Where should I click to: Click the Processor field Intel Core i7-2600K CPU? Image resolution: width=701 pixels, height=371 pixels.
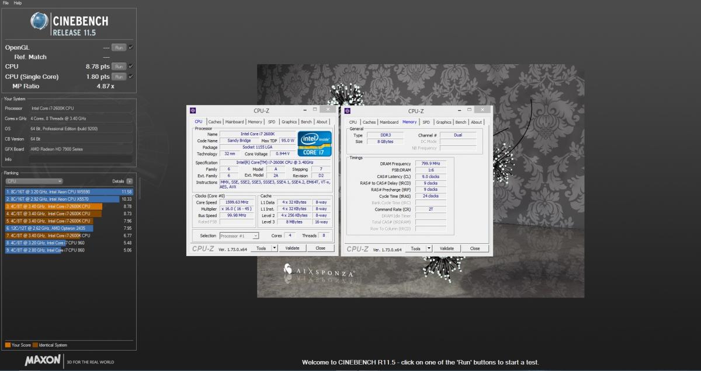click(x=81, y=108)
